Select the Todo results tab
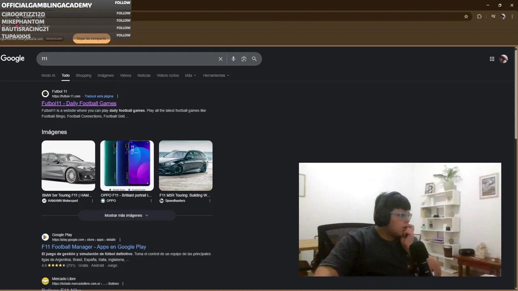Viewport: 518px width, 291px height. point(66,76)
